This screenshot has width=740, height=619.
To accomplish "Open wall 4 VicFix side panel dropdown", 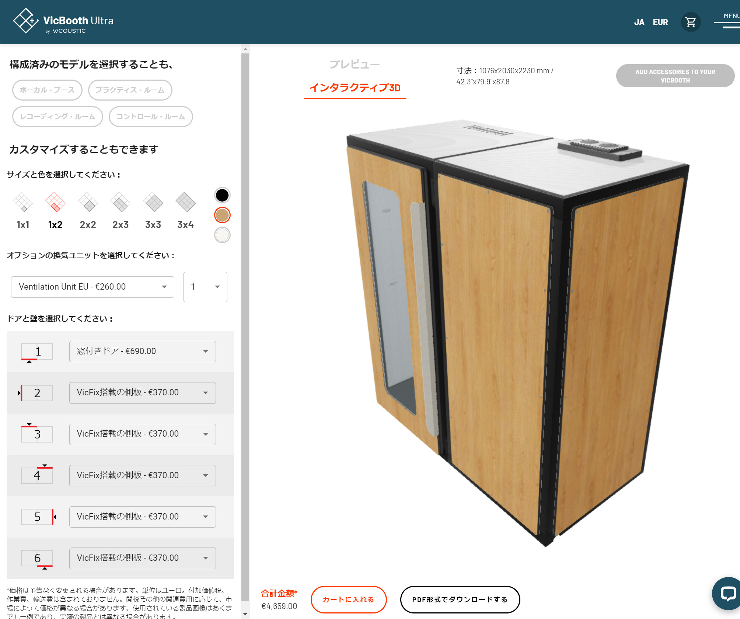I will coord(142,475).
